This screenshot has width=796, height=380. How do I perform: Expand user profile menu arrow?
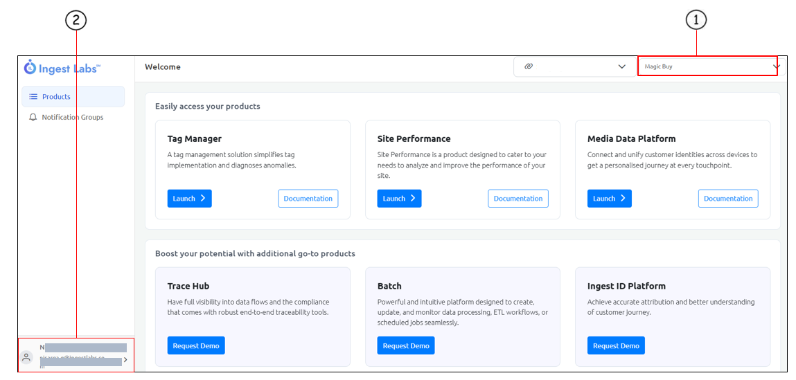tap(125, 359)
